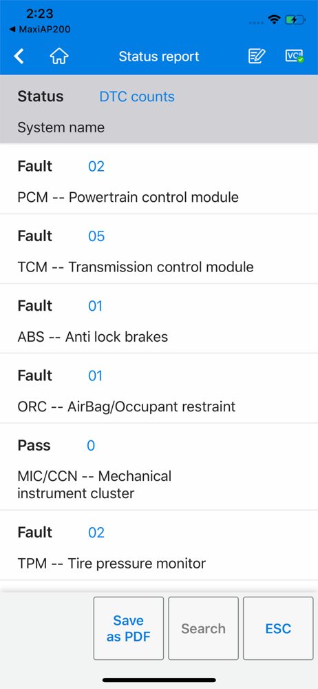Open ABS Anti lock brakes entry

159,318
